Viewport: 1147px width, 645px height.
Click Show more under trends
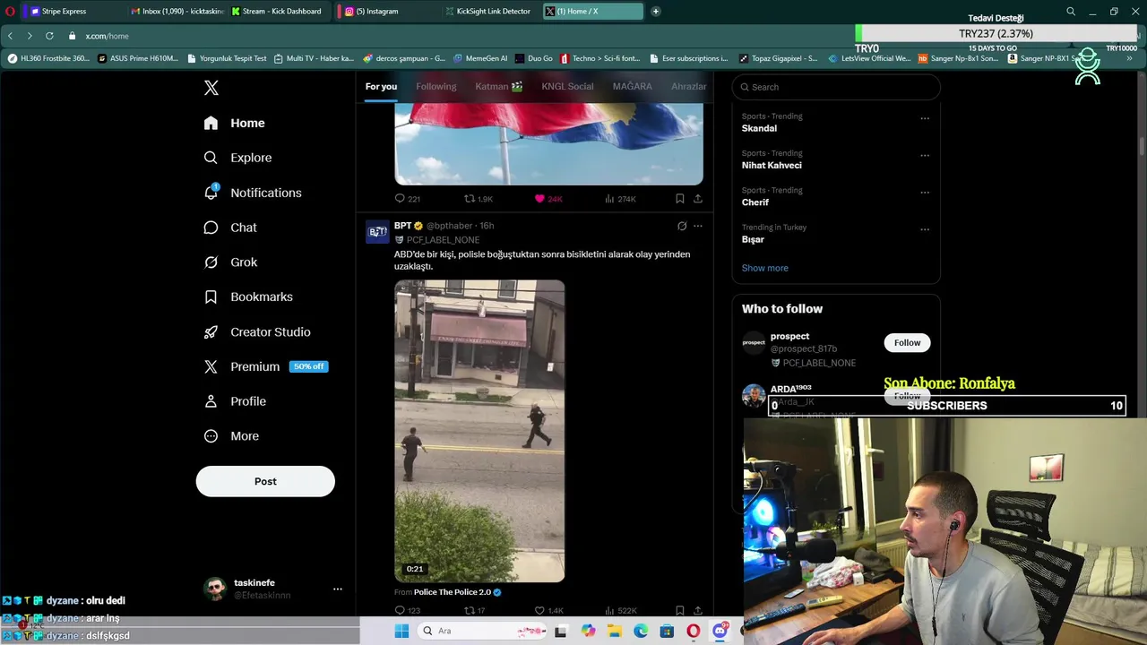(764, 268)
